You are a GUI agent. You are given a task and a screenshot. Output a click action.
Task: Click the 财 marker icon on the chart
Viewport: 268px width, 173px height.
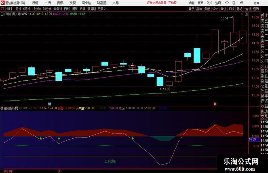[x=49, y=104]
